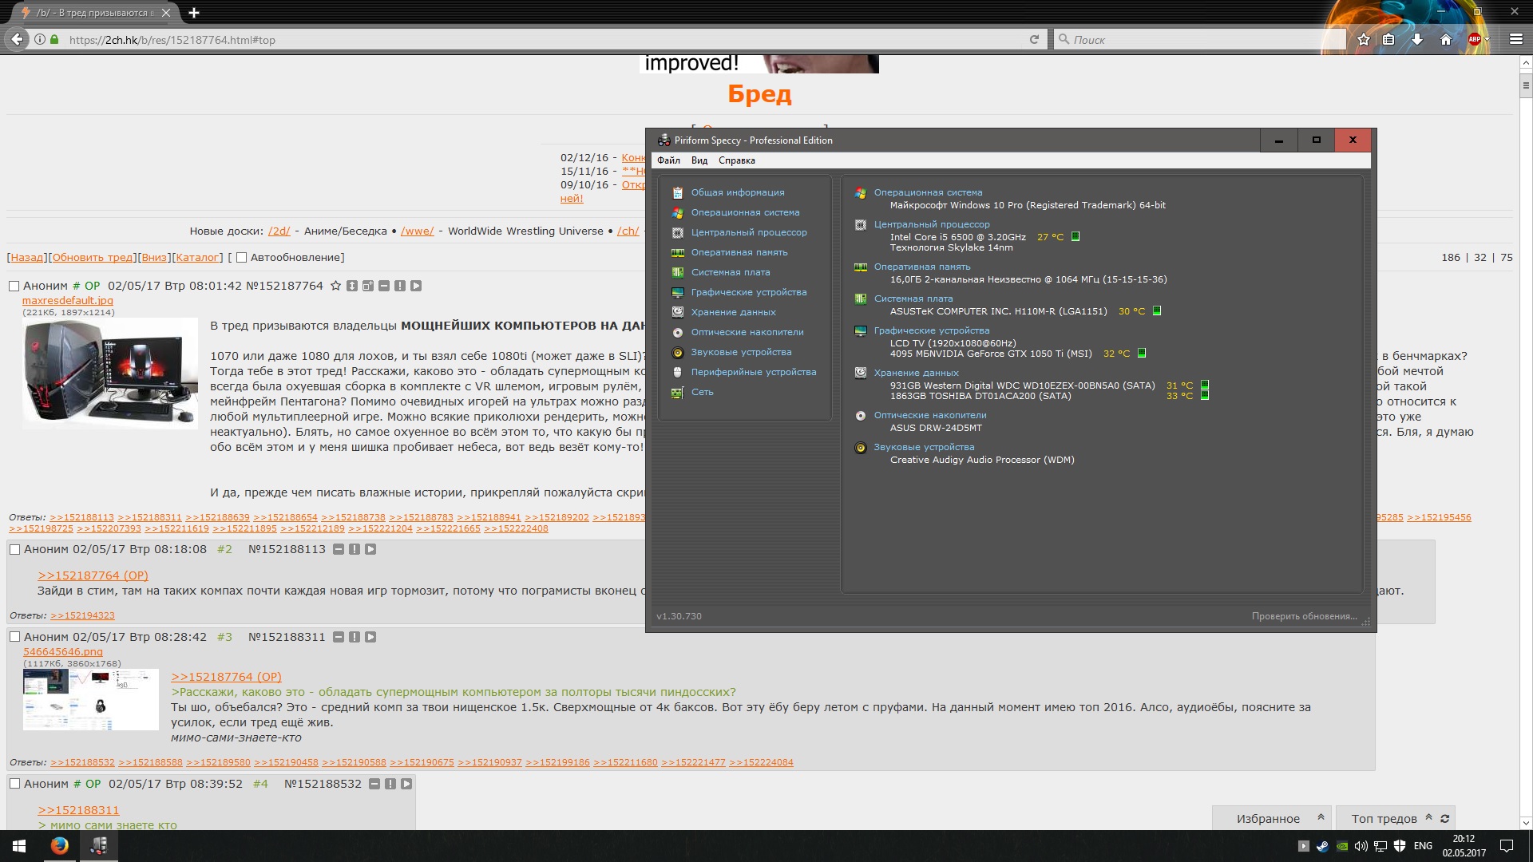Screen dimensions: 1533x862
Task: Click the GPU temperature indicator beside 32 °C
Action: pyautogui.click(x=1142, y=353)
